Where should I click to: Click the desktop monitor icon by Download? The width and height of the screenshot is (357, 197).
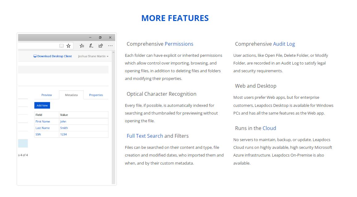point(35,56)
